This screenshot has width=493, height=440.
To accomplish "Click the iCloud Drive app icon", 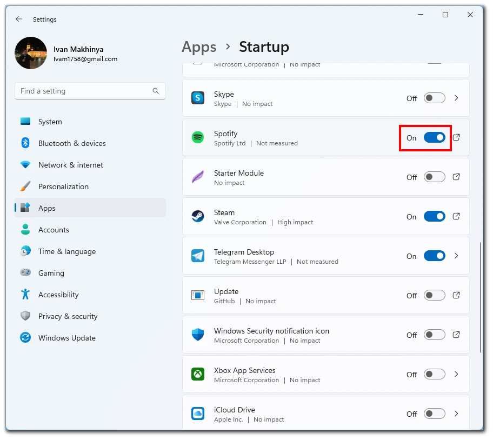I will click(198, 414).
